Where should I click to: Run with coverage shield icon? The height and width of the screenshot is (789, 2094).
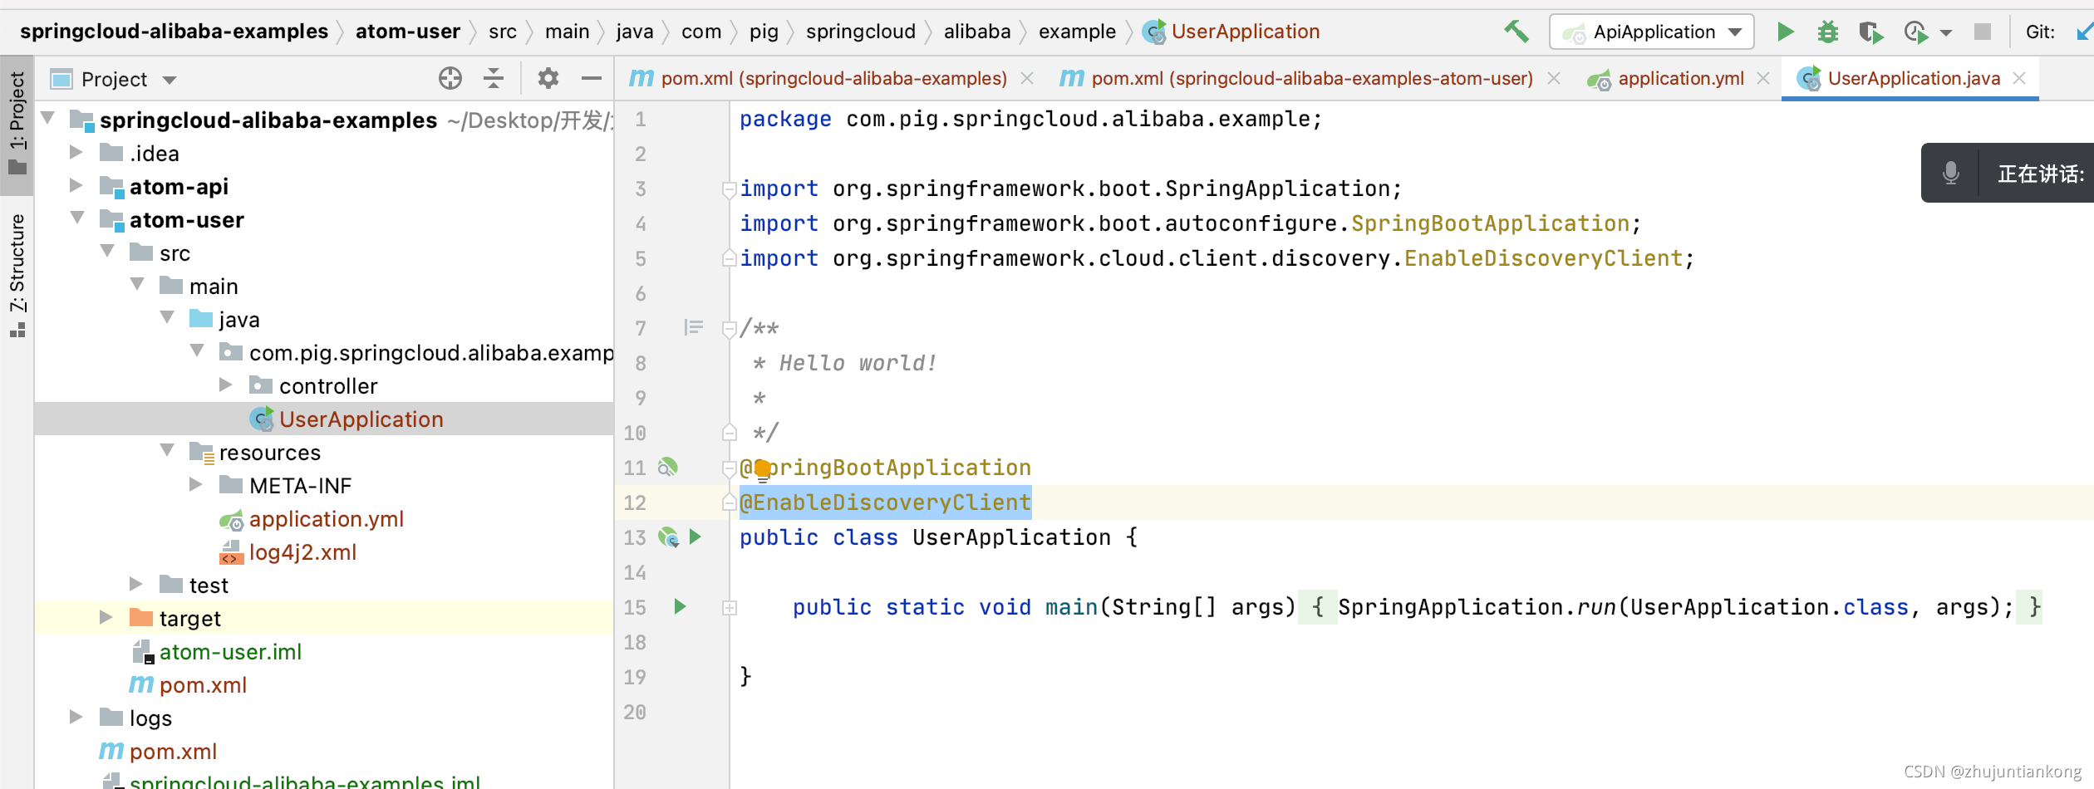click(x=1870, y=32)
